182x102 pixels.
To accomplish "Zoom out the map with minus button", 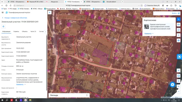I will point(179,92).
